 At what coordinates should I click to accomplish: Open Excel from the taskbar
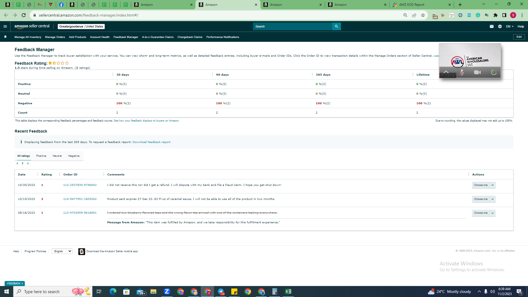tap(288, 291)
